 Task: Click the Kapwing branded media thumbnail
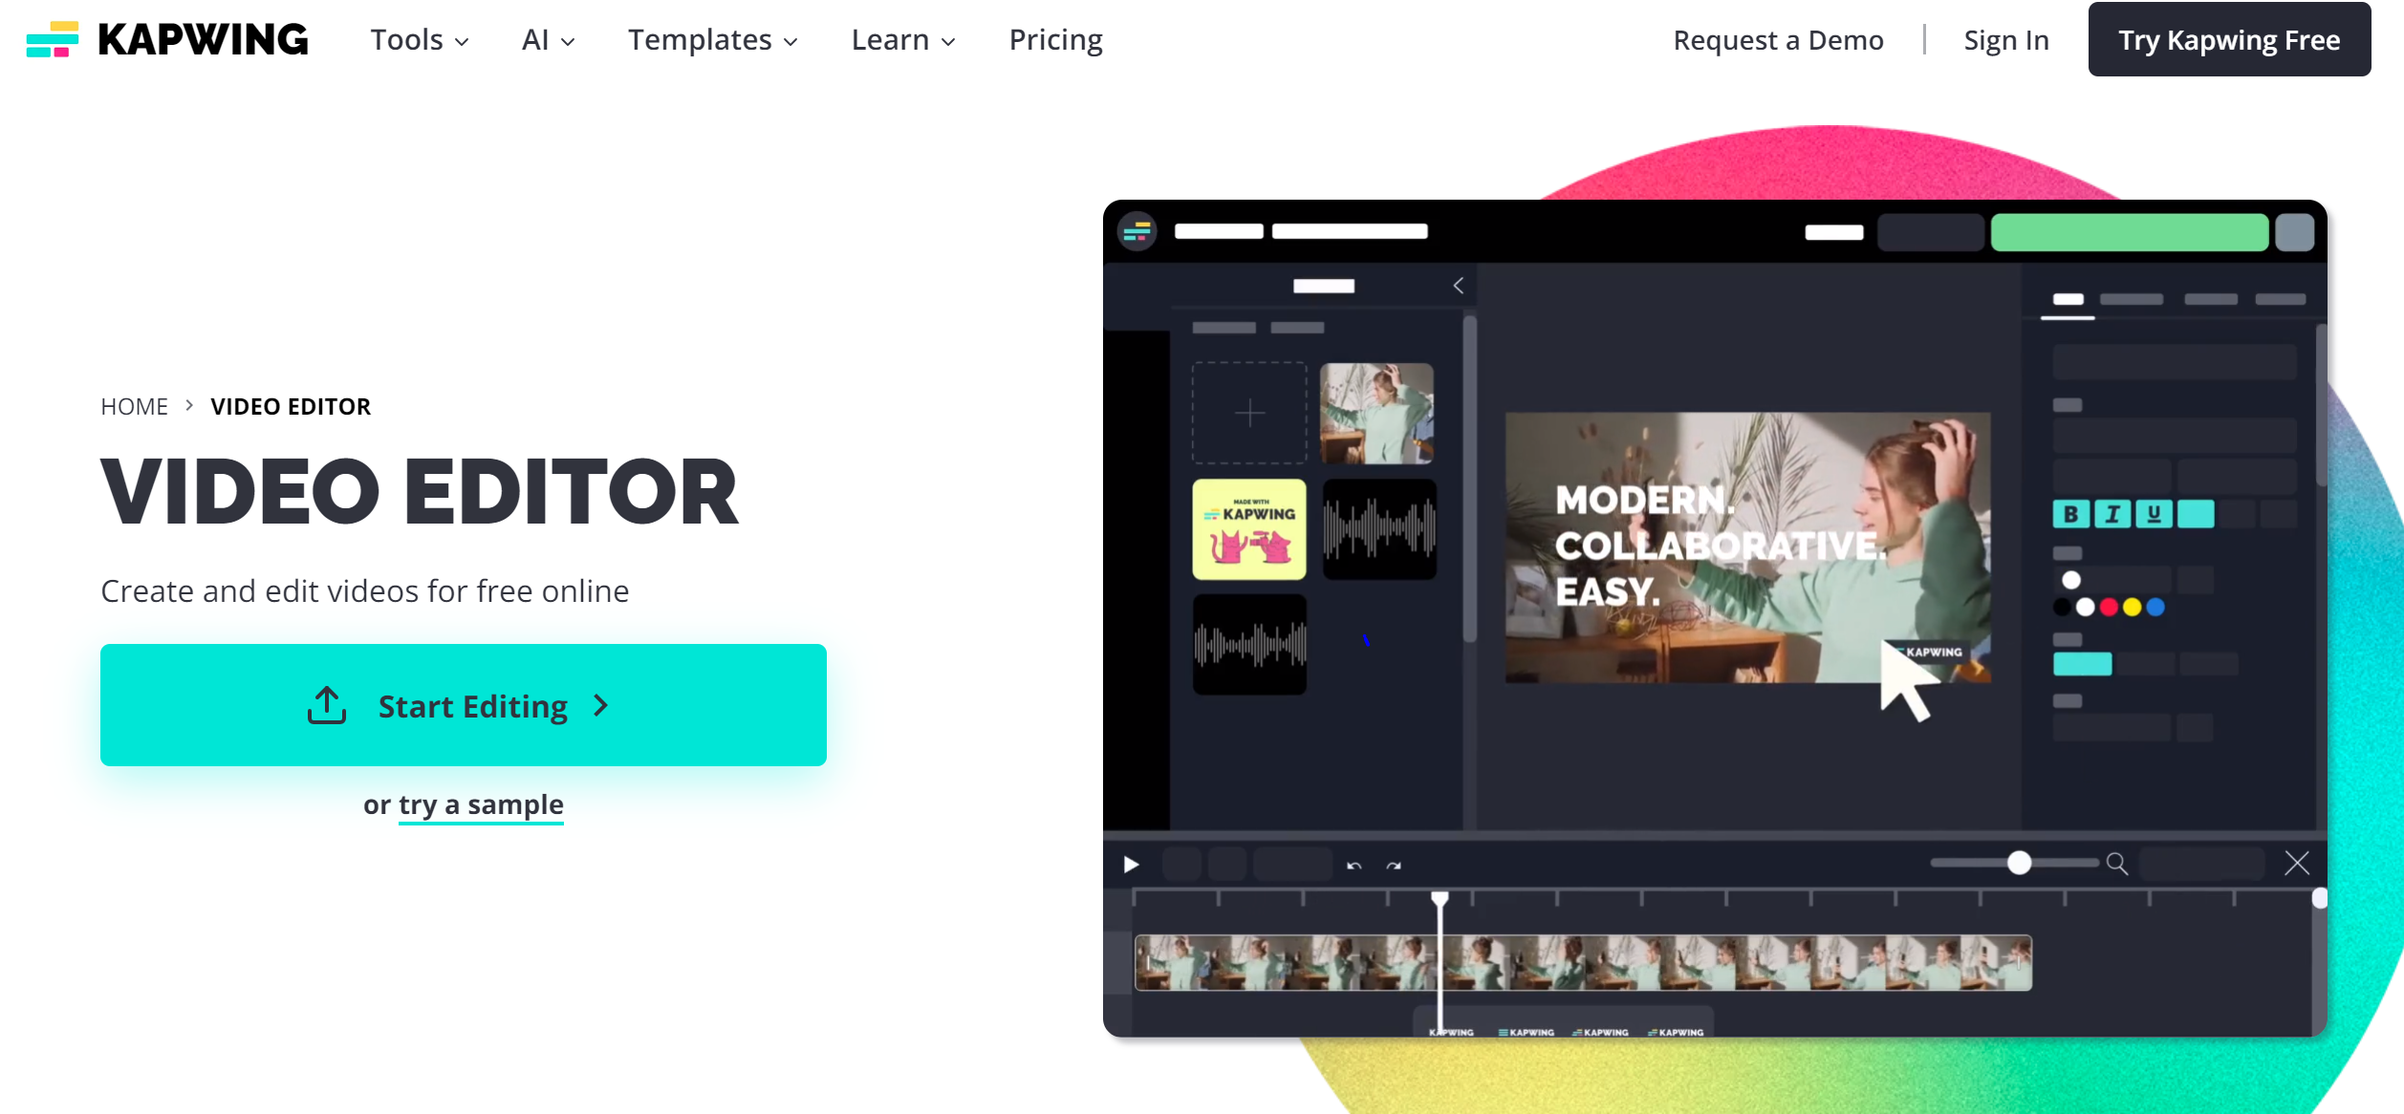(x=1251, y=528)
